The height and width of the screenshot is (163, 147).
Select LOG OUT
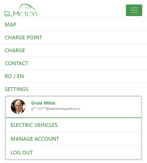(x=73, y=152)
